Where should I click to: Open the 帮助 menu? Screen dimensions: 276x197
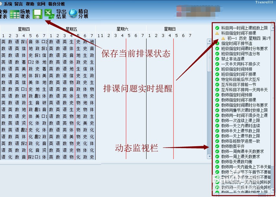click(30, 4)
